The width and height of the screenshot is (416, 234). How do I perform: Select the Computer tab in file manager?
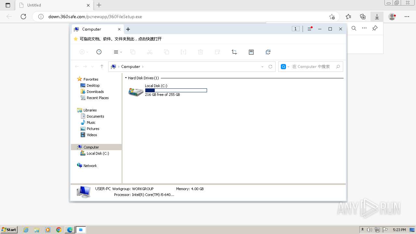click(97, 29)
